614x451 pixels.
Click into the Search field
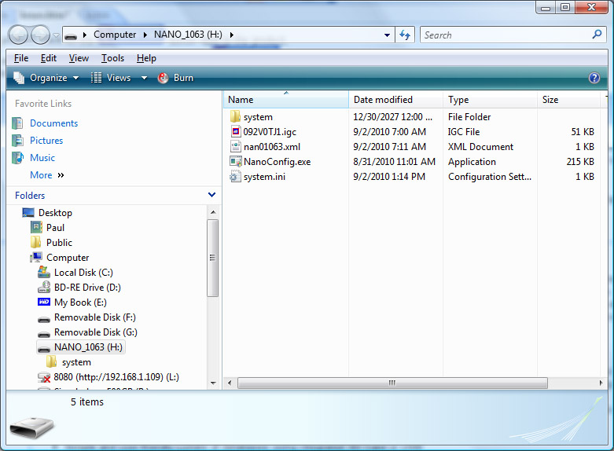pyautogui.click(x=506, y=35)
